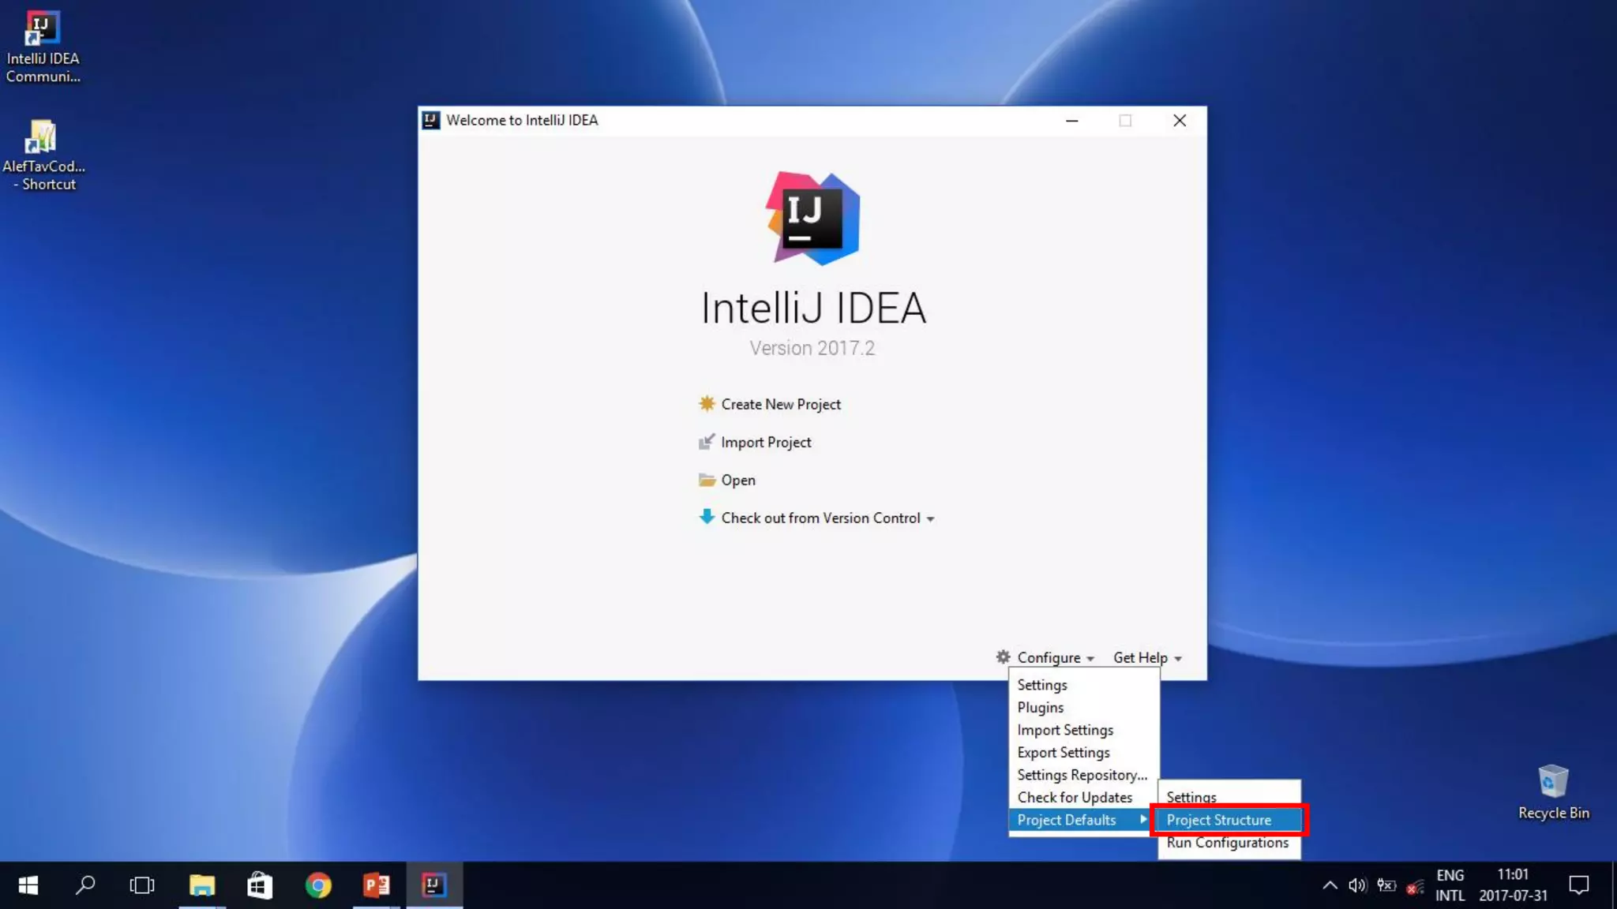Launch Google Chrome from taskbar

click(318, 885)
